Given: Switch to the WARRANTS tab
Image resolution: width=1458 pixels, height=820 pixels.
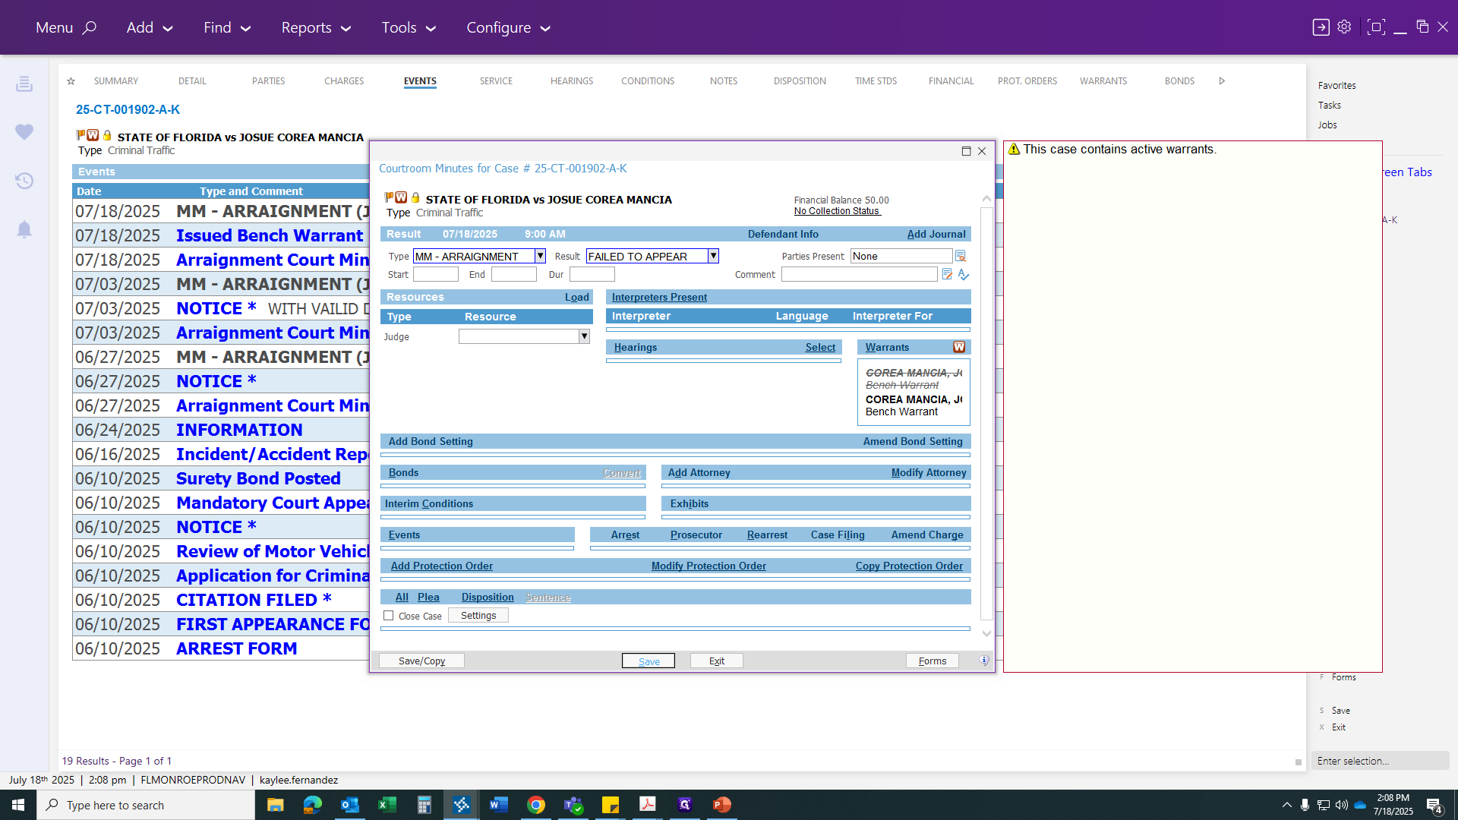Looking at the screenshot, I should [1103, 81].
